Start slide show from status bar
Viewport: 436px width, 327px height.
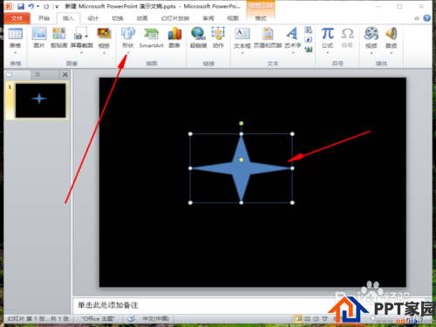click(x=324, y=319)
